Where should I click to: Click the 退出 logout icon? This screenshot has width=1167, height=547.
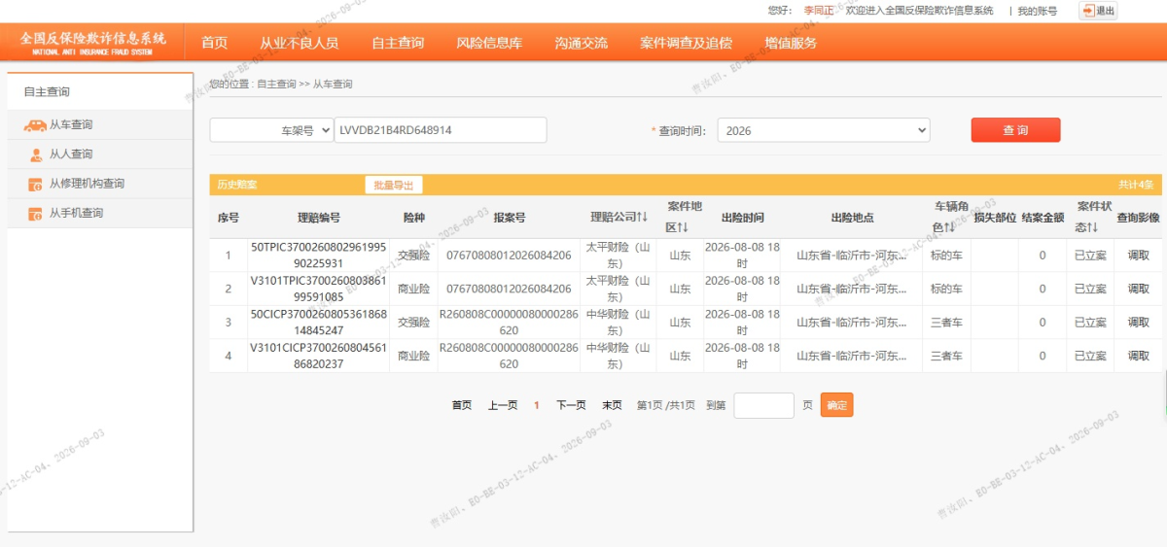point(1087,11)
